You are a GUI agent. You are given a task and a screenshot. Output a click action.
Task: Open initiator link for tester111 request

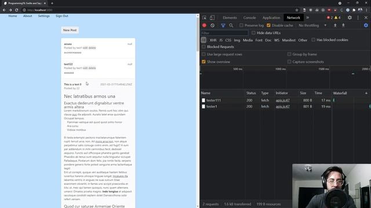[x=282, y=100]
